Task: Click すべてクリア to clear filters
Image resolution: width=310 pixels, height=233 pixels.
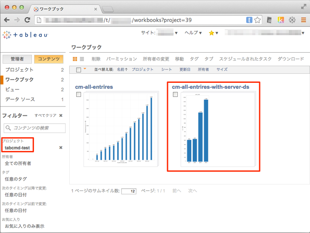Action: pyautogui.click(x=46, y=115)
